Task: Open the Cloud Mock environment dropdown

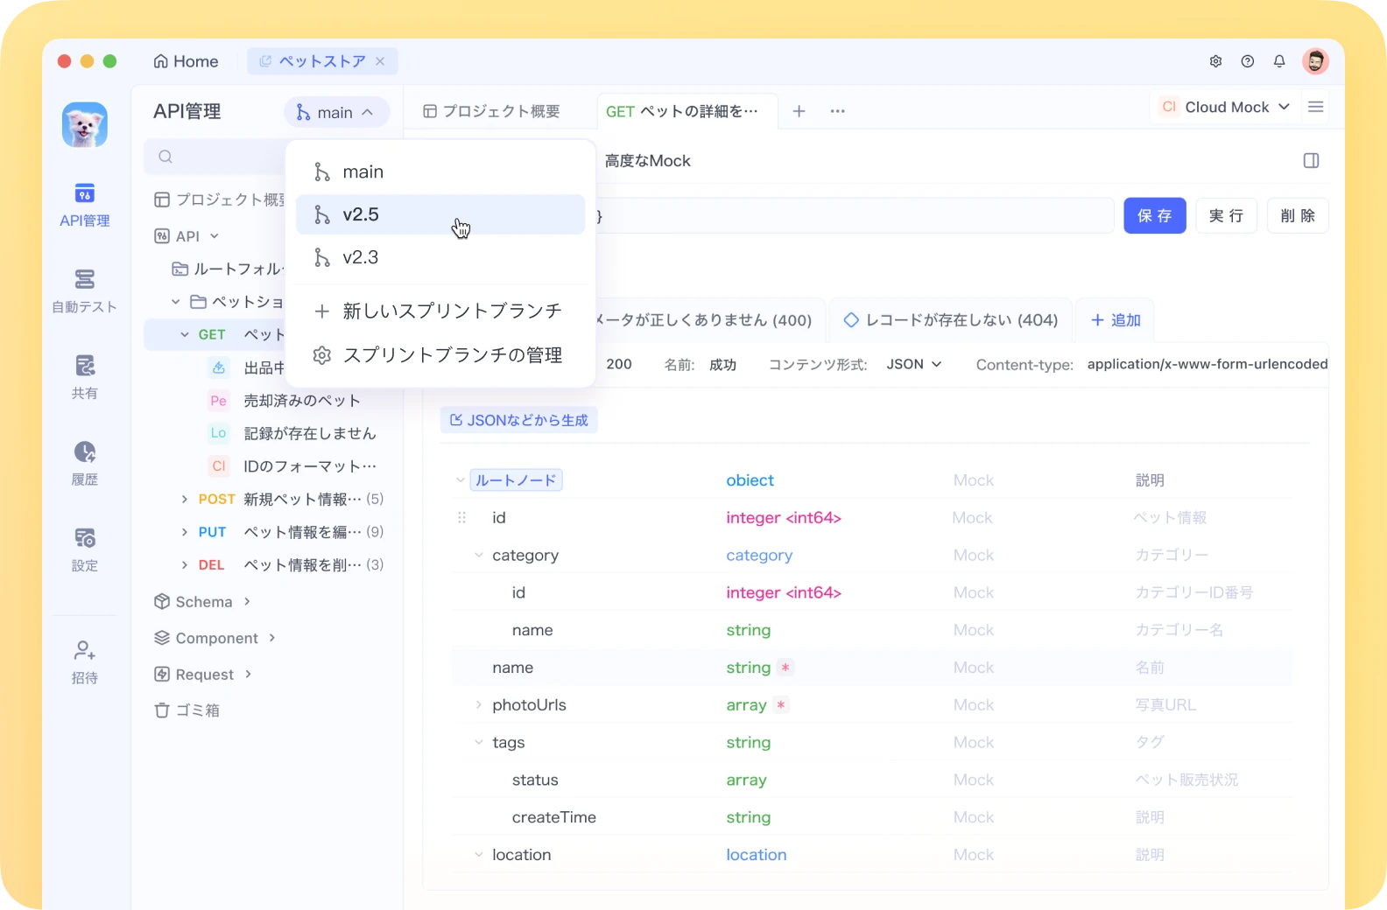Action: (1224, 107)
